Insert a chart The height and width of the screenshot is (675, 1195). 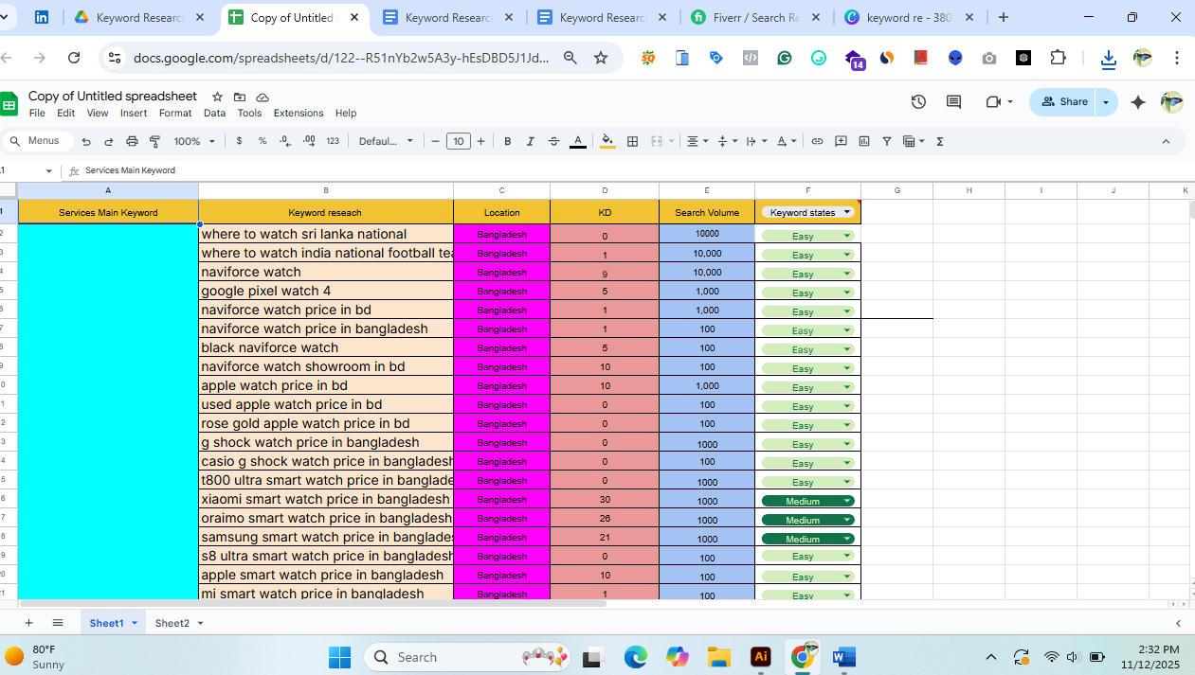(x=863, y=140)
